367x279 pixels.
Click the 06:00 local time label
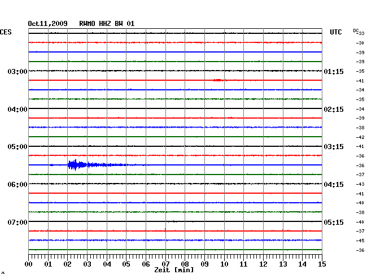(18, 185)
